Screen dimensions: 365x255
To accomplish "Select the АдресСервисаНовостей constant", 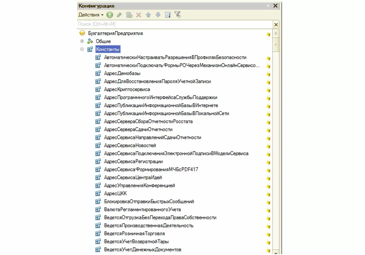I will point(130,145).
